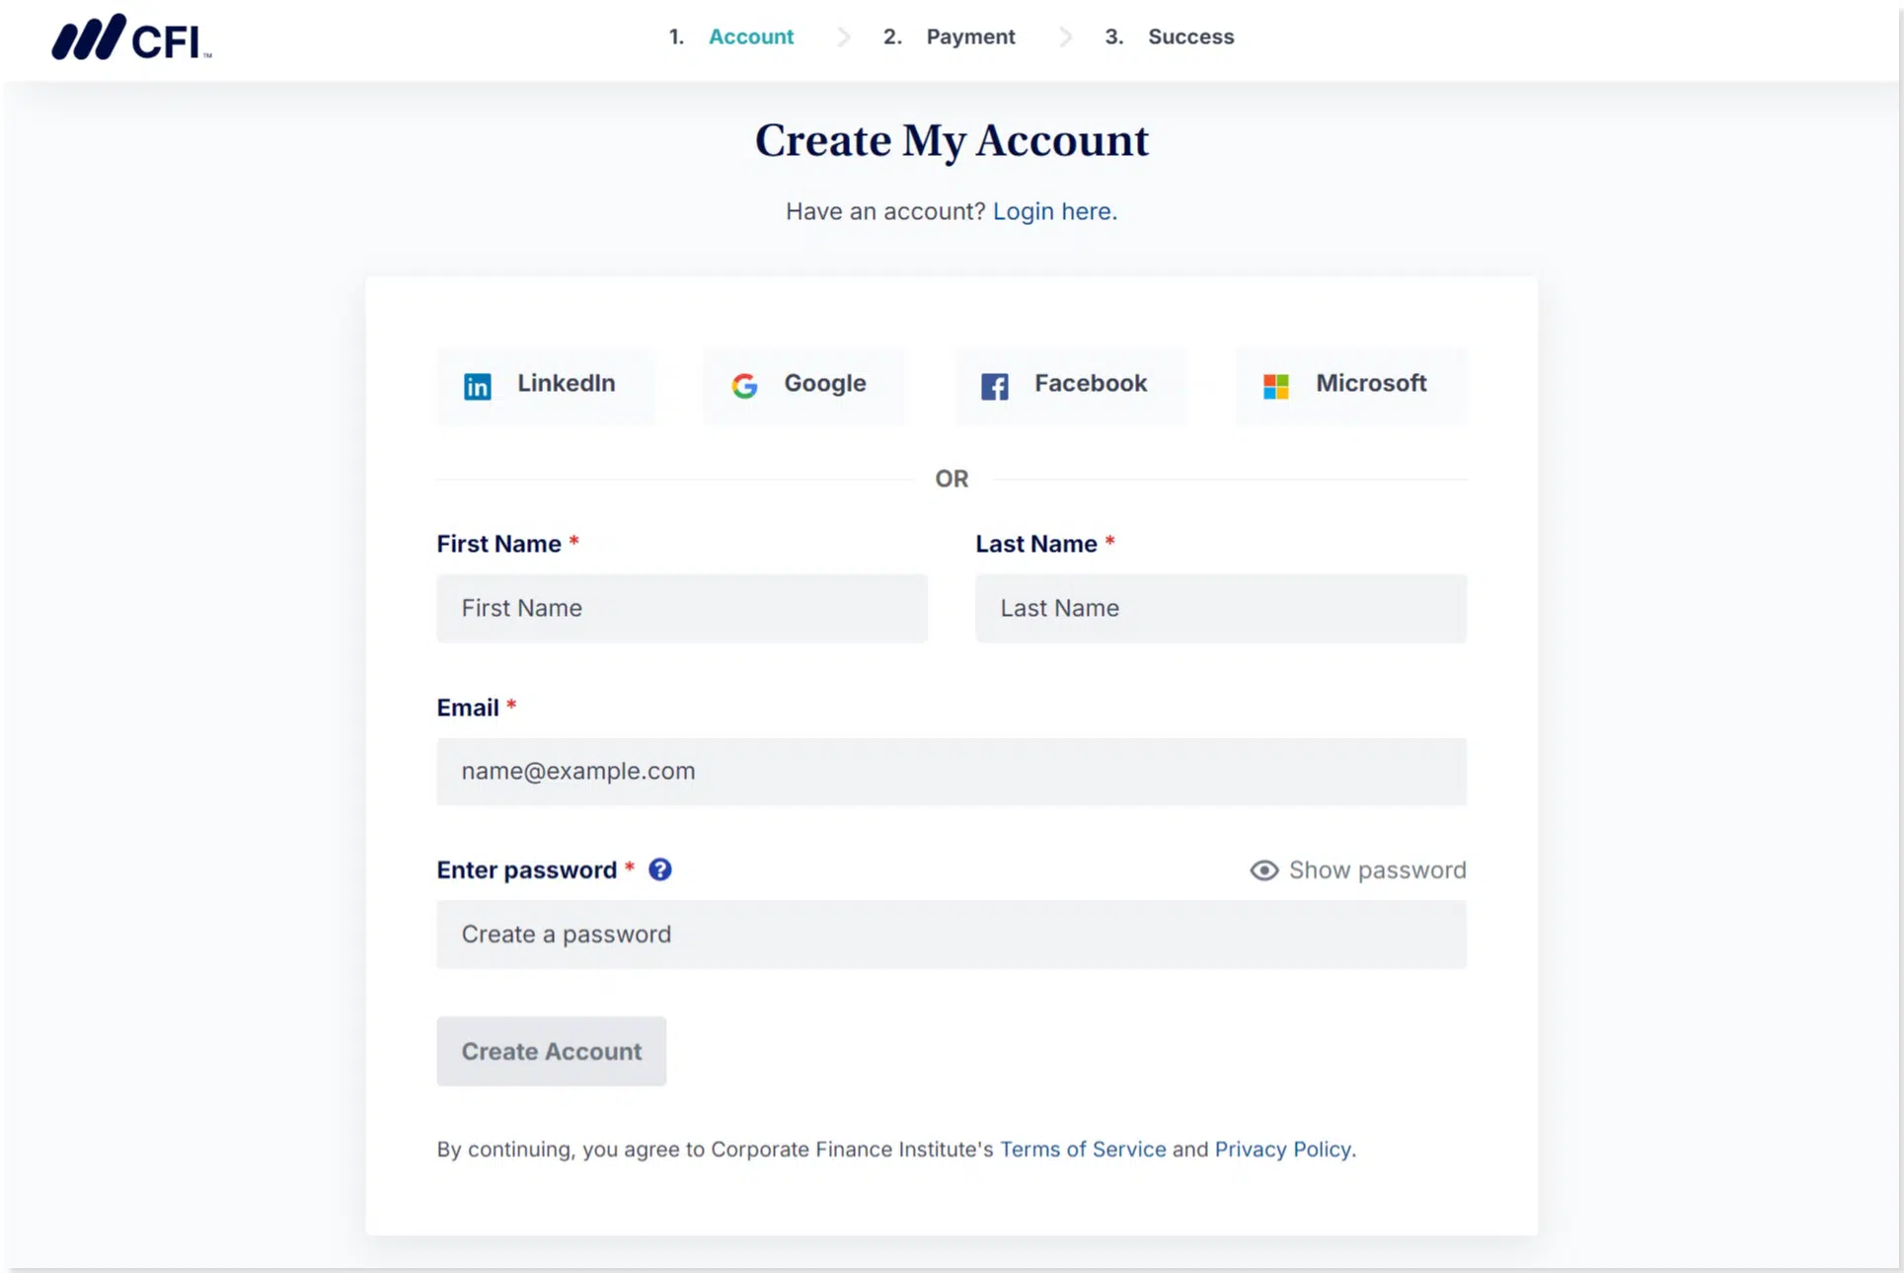Click the Facebook logo icon
1904x1273 pixels.
click(994, 386)
